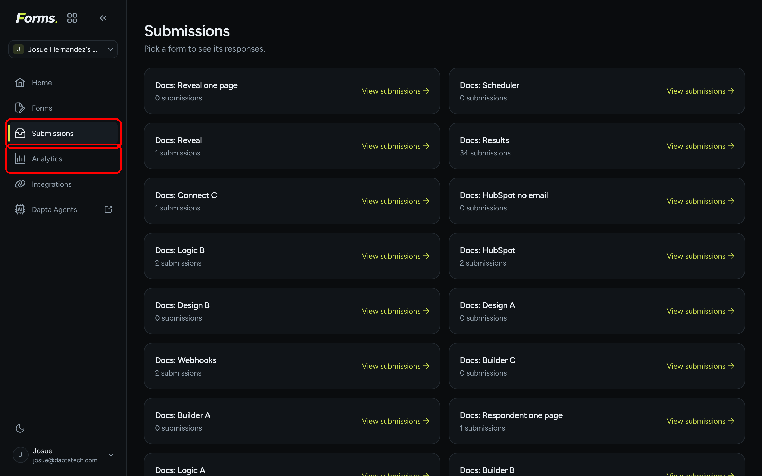762x476 pixels.
Task: Click the Docs: Reveal card title
Action: pyautogui.click(x=178, y=140)
